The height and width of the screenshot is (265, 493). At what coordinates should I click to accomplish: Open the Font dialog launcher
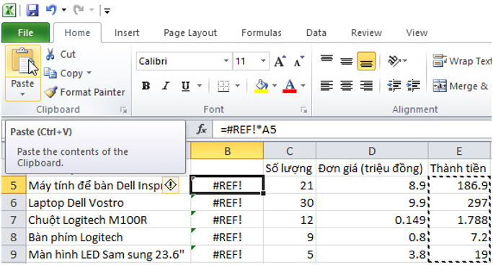point(303,109)
